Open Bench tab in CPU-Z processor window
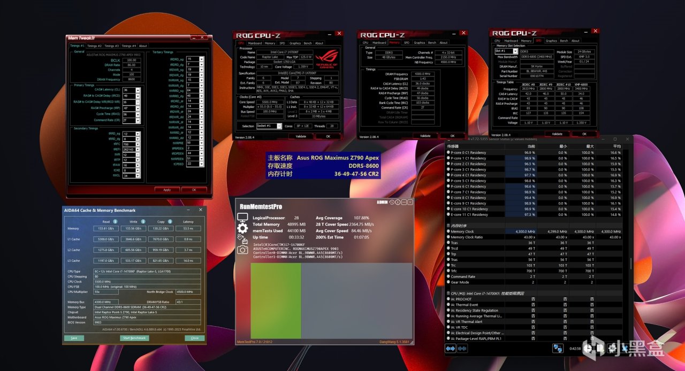 pyautogui.click(x=308, y=43)
